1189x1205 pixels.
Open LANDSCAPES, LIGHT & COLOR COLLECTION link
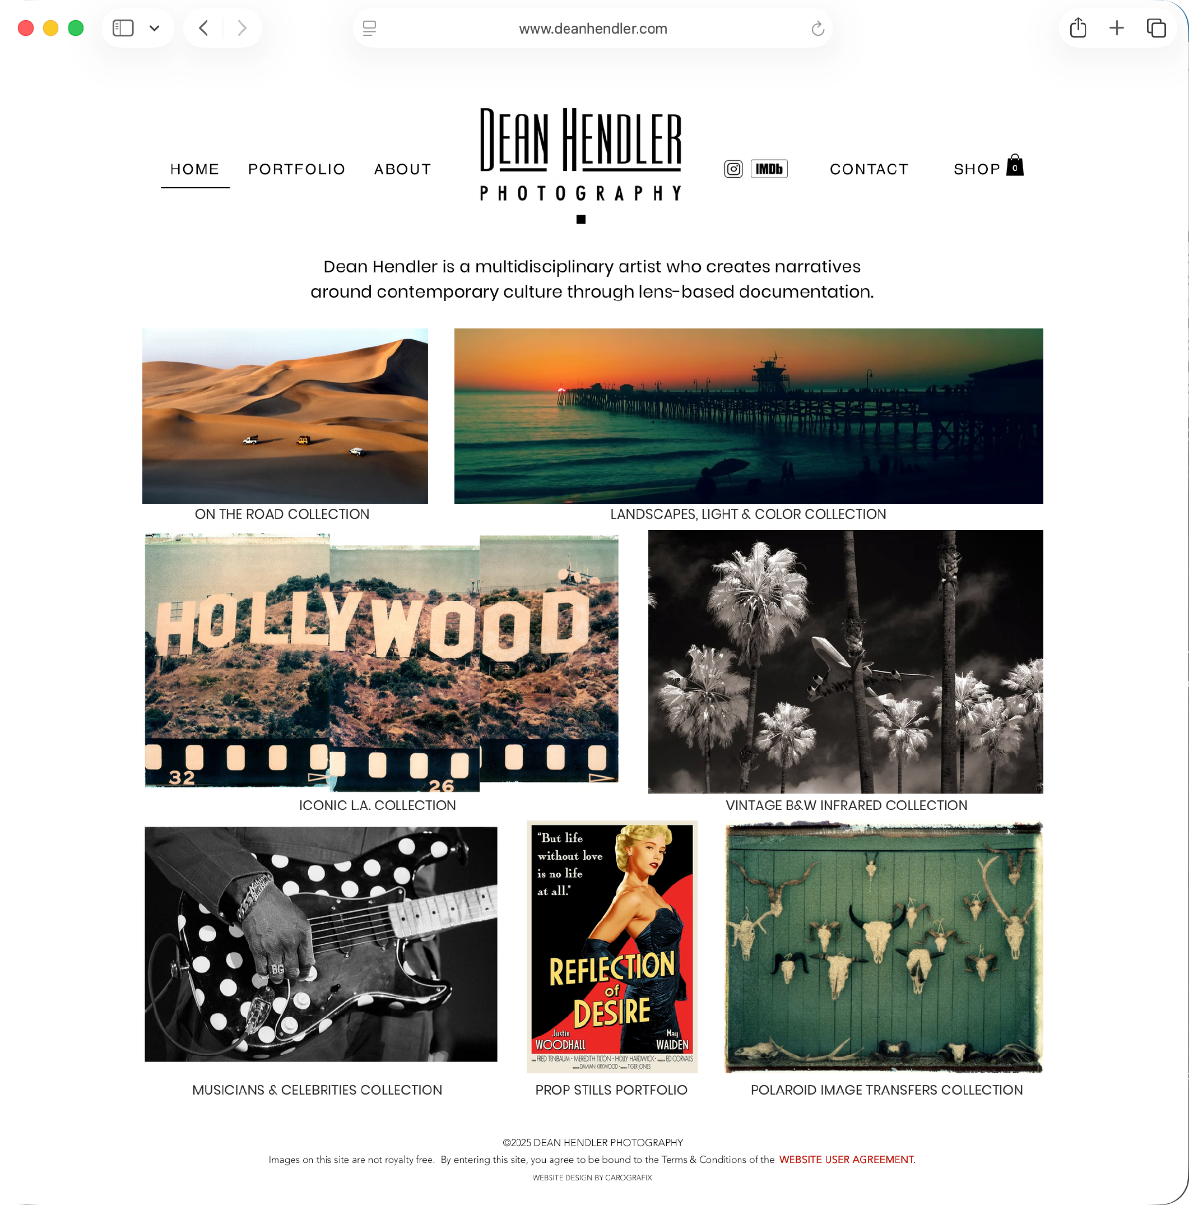(x=748, y=514)
